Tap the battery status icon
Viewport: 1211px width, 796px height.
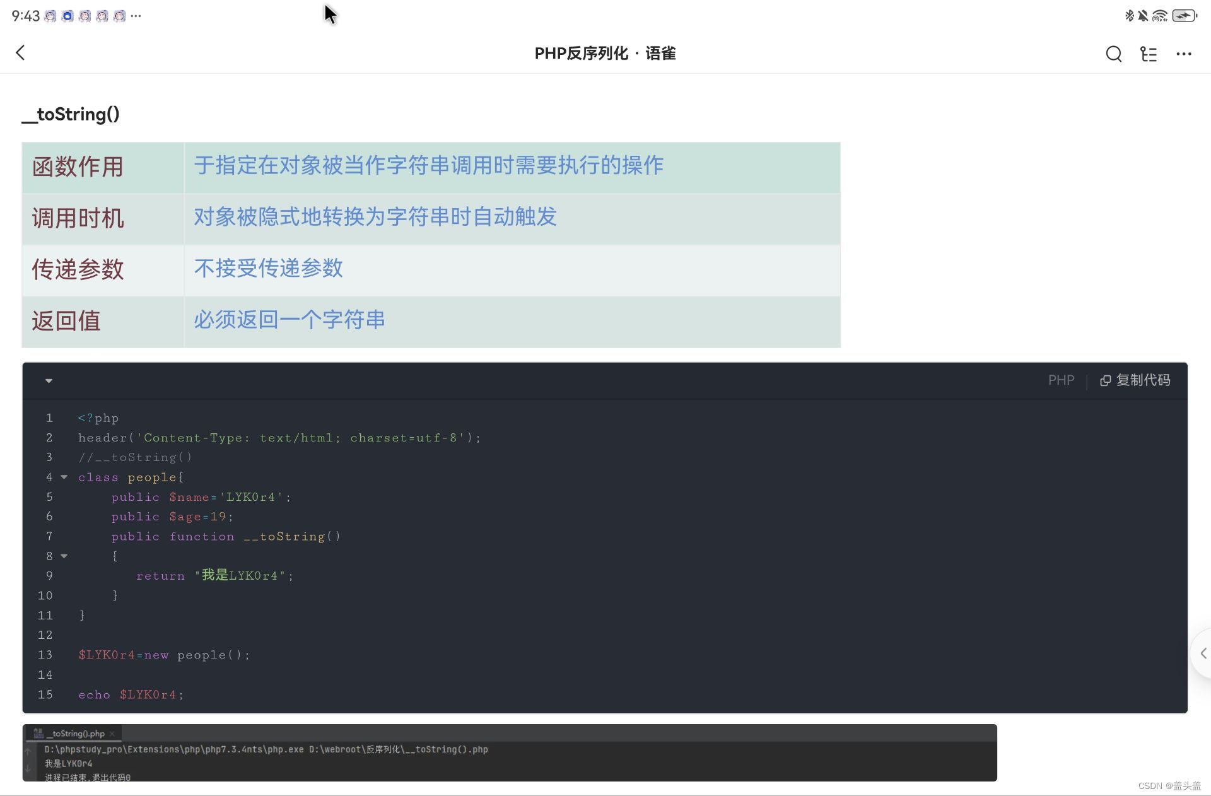(1184, 16)
